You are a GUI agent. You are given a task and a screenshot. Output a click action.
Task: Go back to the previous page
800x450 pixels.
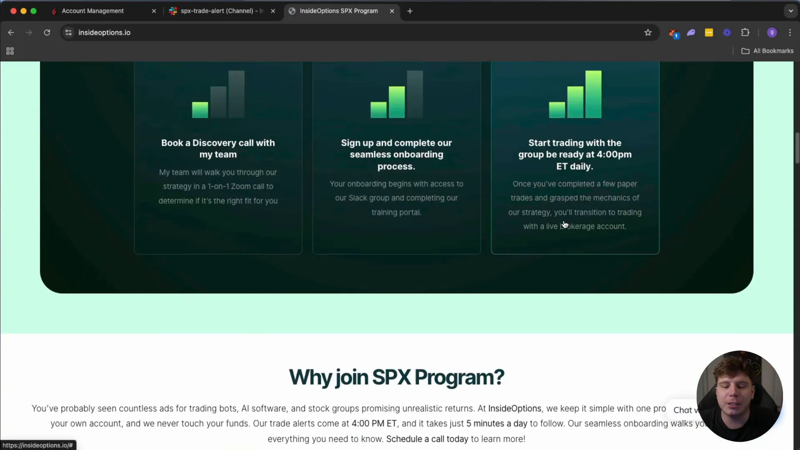click(x=11, y=32)
